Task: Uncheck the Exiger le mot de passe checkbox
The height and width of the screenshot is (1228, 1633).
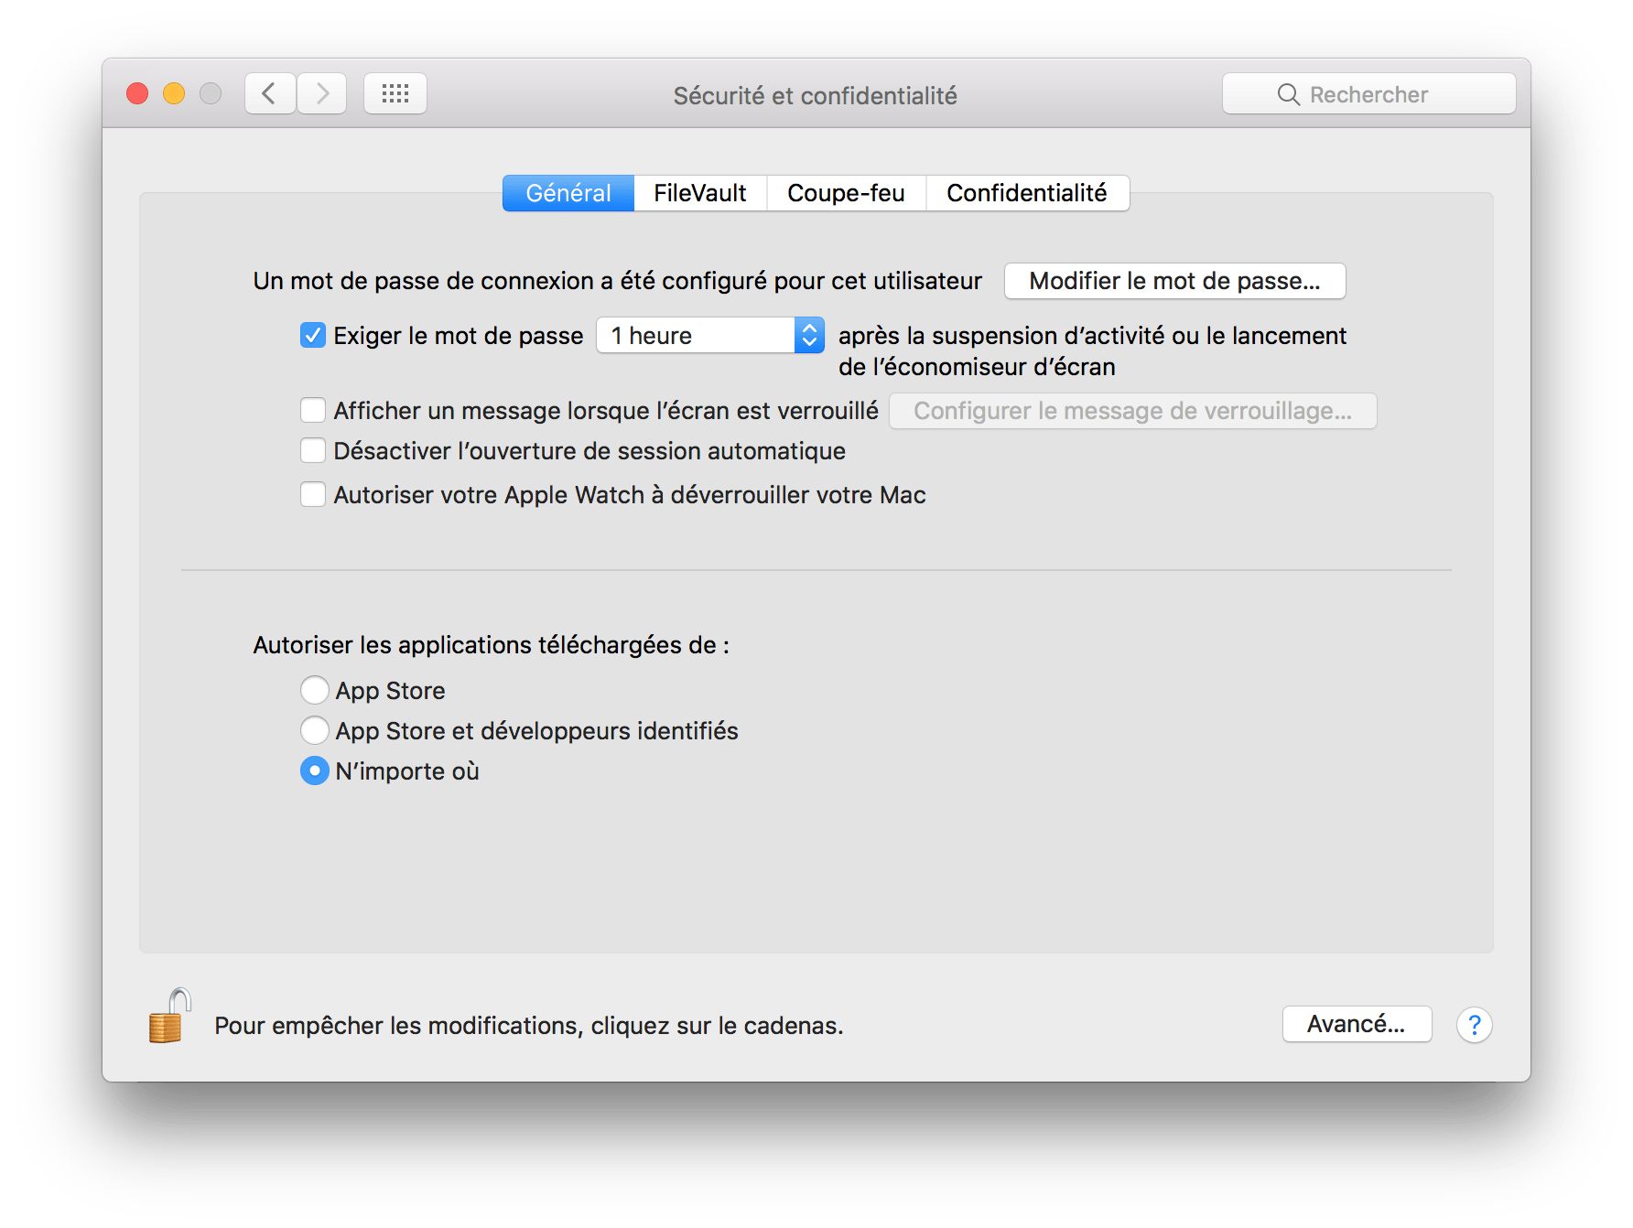Action: point(313,336)
